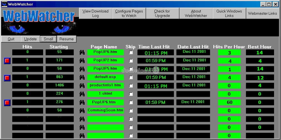Select the CommingSoon.htm page name field
This screenshot has width=281, height=140.
105,111
